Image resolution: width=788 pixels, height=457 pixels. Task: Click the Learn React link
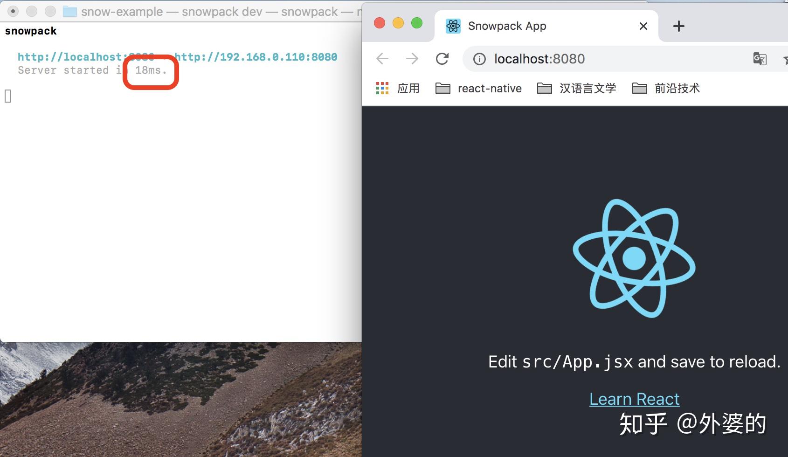point(634,399)
